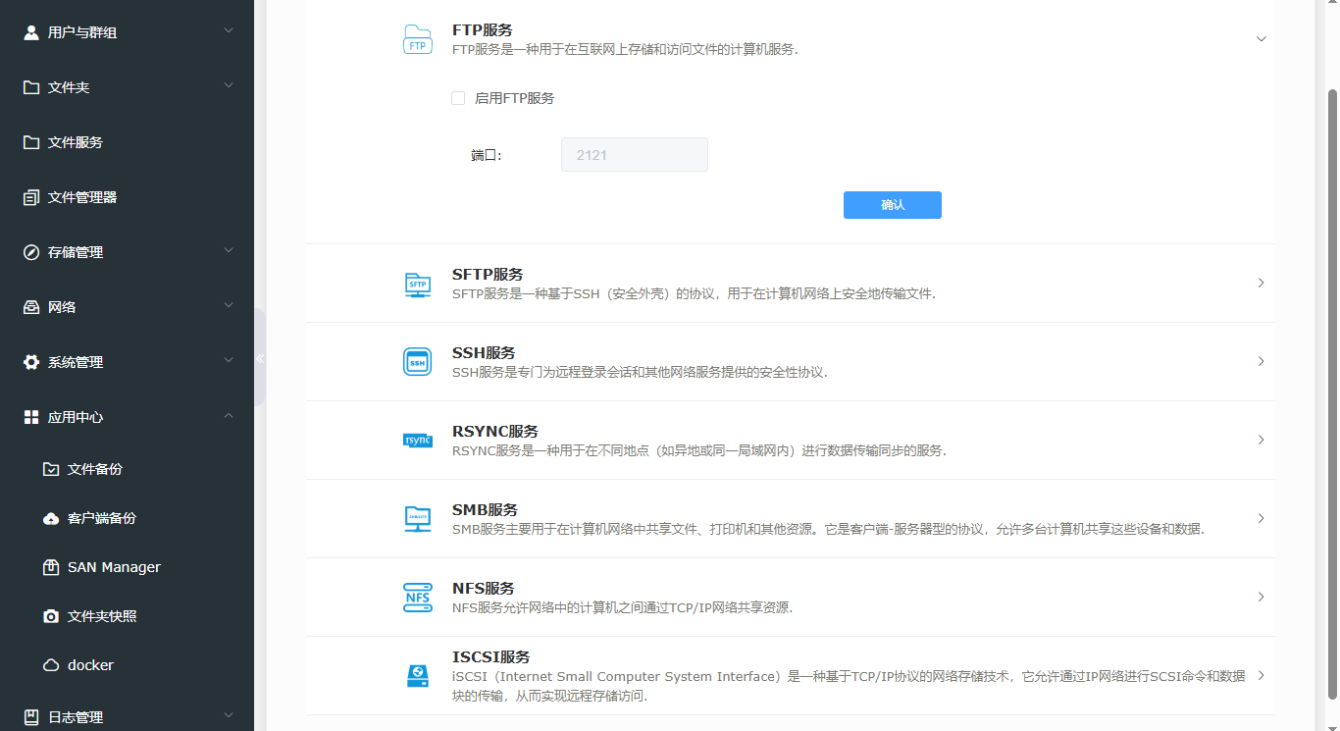Screen dimensions: 1340x731
Task: Open 文件夹快照 from the sidebar
Action: click(50, 615)
